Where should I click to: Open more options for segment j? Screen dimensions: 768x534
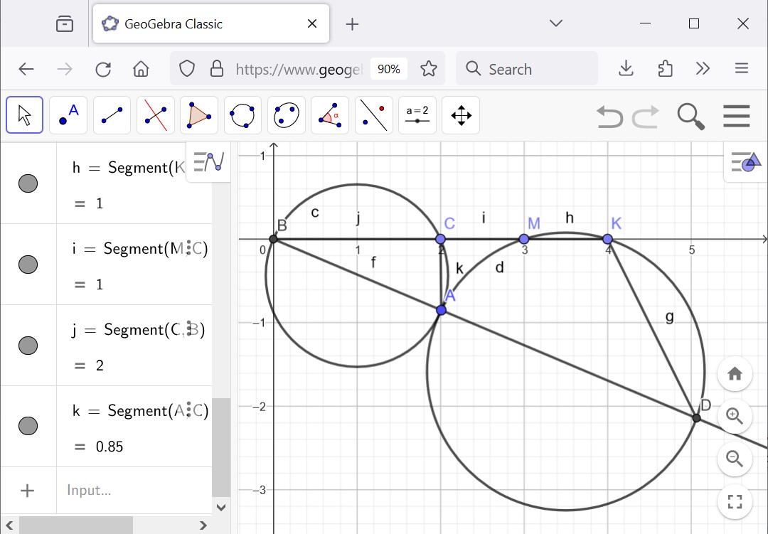click(x=188, y=329)
